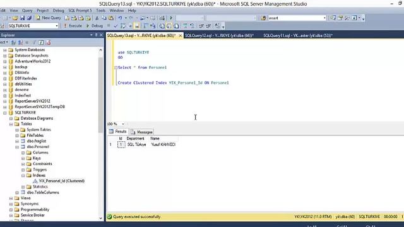Click the Id cell containing 1

click(x=121, y=144)
